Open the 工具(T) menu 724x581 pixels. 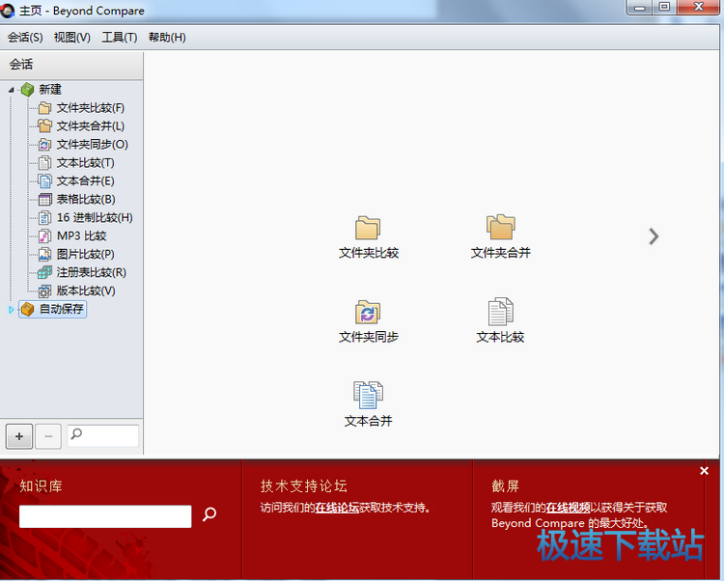[x=120, y=38]
